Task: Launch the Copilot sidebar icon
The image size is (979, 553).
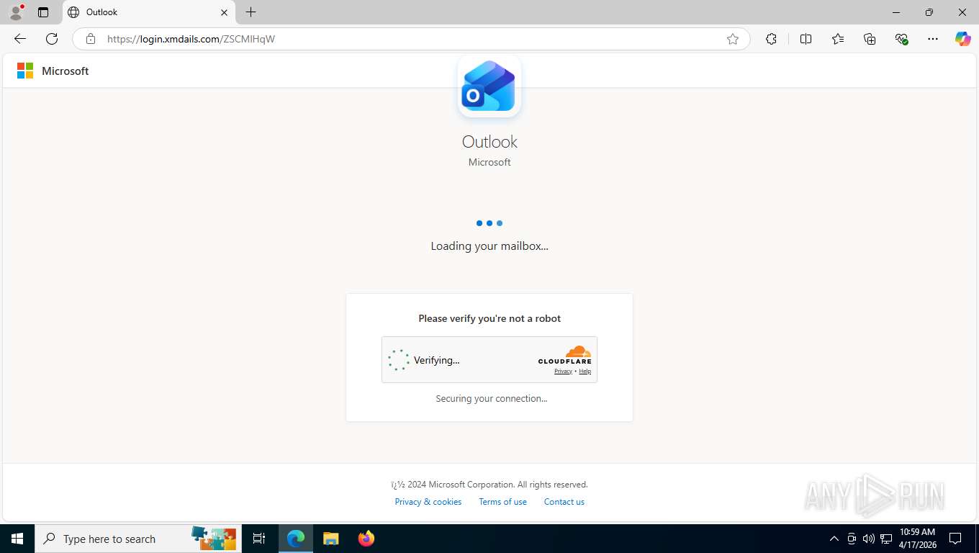Action: [x=963, y=39]
